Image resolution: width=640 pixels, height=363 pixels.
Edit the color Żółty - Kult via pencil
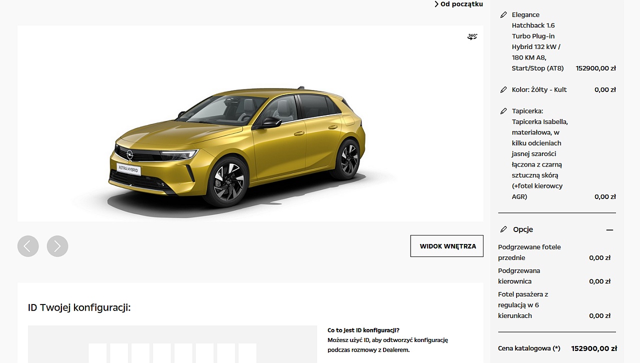click(x=503, y=90)
